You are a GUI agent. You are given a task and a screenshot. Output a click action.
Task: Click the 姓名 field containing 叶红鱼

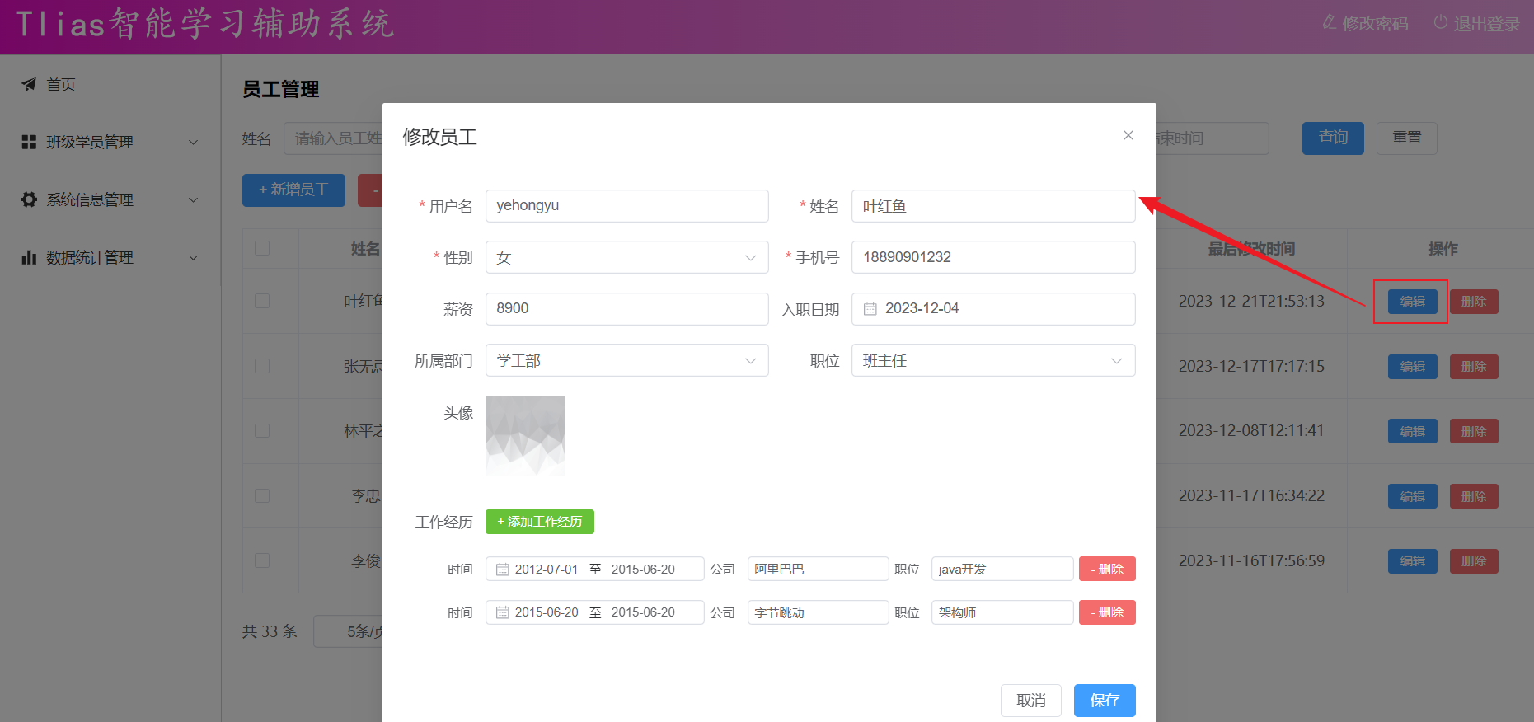(x=993, y=206)
